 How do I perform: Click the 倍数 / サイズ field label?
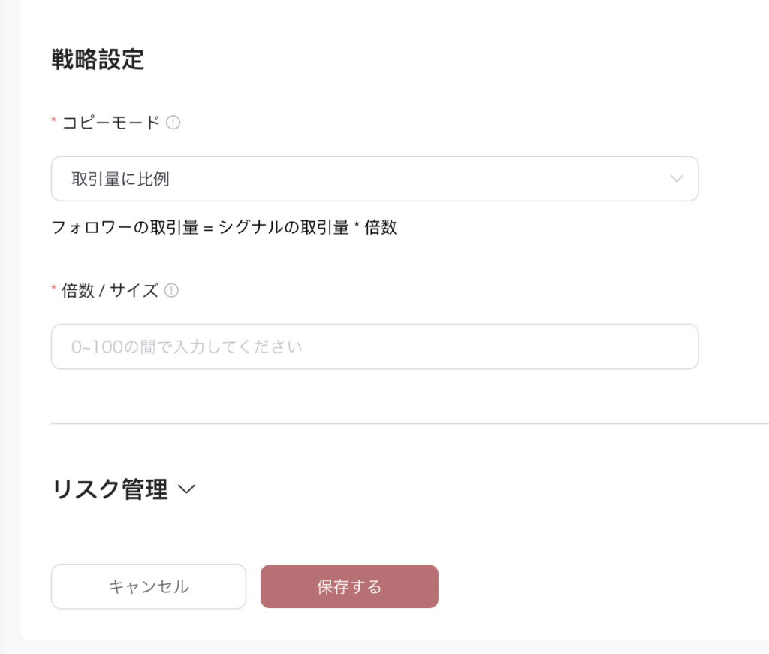[x=110, y=291]
